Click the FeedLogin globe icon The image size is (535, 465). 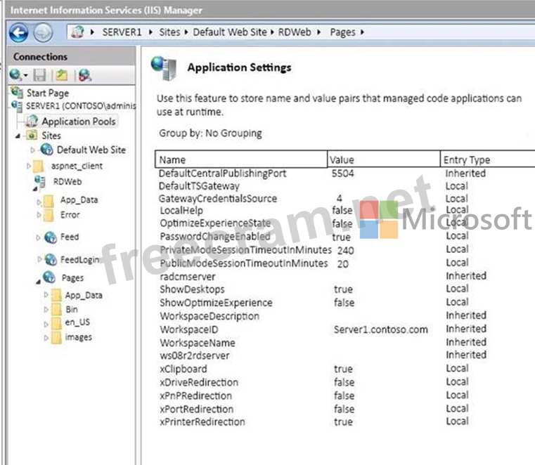tap(51, 260)
